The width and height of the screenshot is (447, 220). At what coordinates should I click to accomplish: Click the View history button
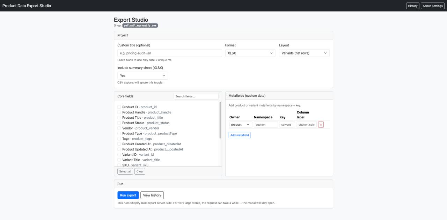click(152, 195)
